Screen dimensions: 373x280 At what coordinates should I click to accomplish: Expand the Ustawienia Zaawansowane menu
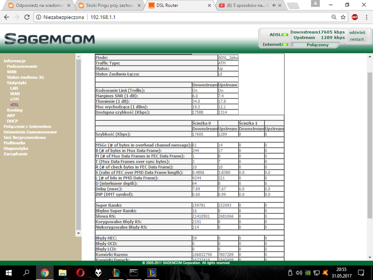[x=30, y=132]
